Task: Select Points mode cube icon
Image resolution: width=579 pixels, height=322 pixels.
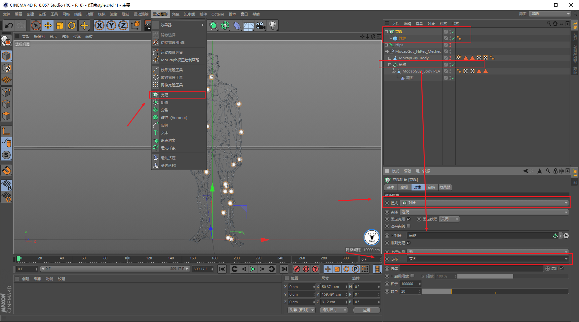Action: tap(6, 93)
